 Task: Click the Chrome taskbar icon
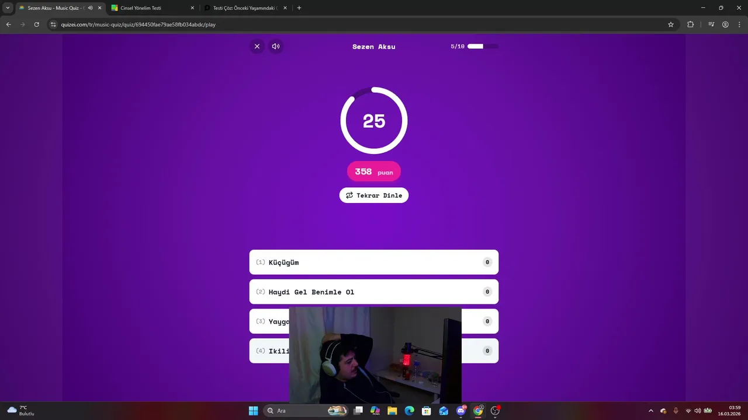(478, 411)
